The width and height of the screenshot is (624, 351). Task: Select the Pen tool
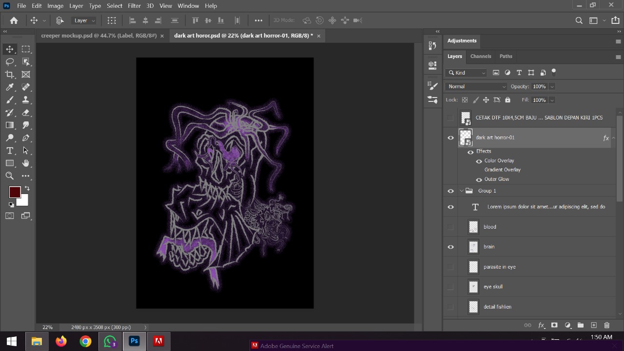click(x=26, y=138)
